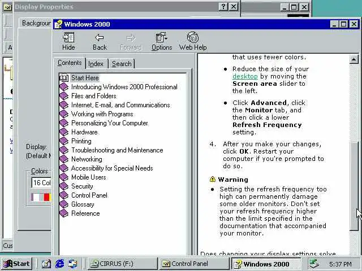Switch to Control Panel taskbar button
362x271 pixels.
coord(194,264)
